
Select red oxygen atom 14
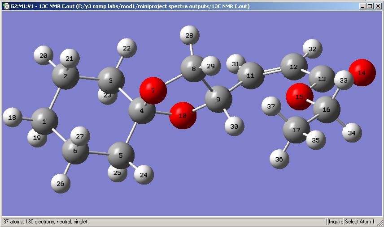(362, 72)
